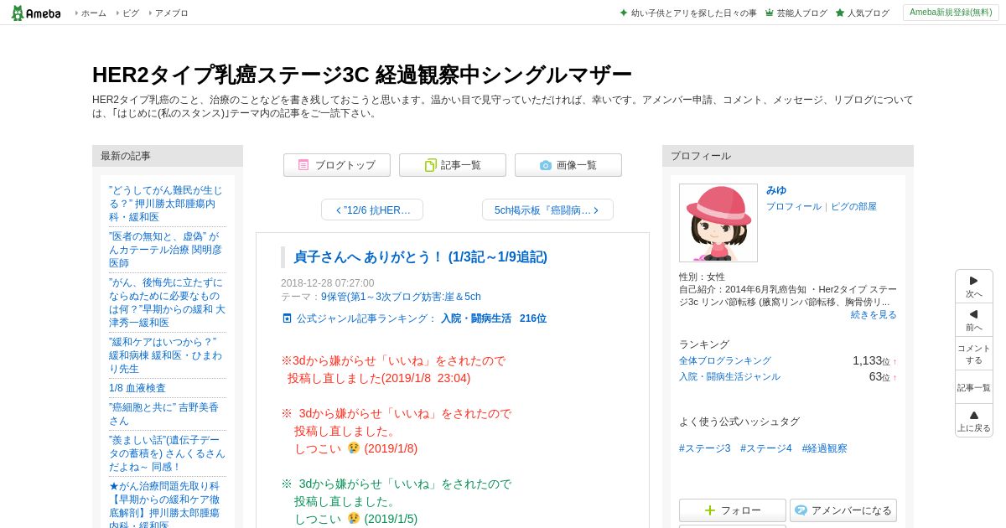Click the プロフィール panel header
Viewport: 1006px width, 528px height.
click(x=788, y=156)
